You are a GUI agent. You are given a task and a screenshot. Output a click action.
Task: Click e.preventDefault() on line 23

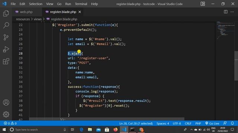pos(77,30)
